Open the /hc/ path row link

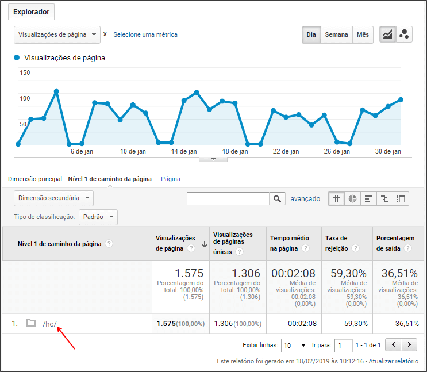[x=49, y=324]
